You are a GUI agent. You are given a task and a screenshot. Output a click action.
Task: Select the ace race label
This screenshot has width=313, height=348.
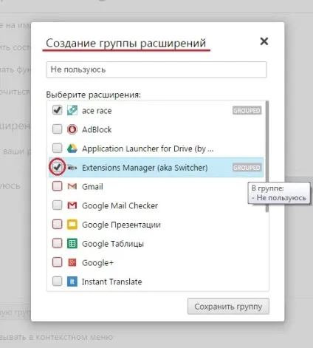(97, 111)
